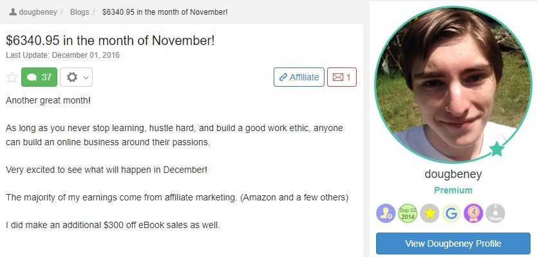Click the dougbeney breadcrumb link
Image resolution: width=537 pixels, height=257 pixels.
37,12
